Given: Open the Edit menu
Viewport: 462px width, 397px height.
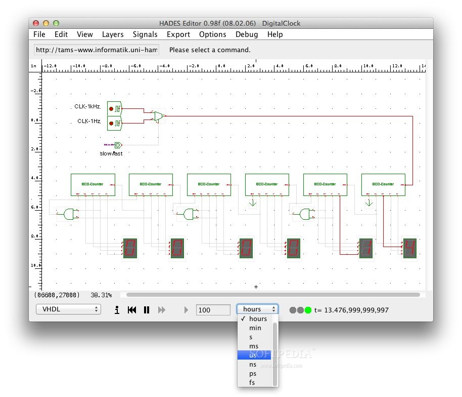Looking at the screenshot, I should [x=61, y=34].
